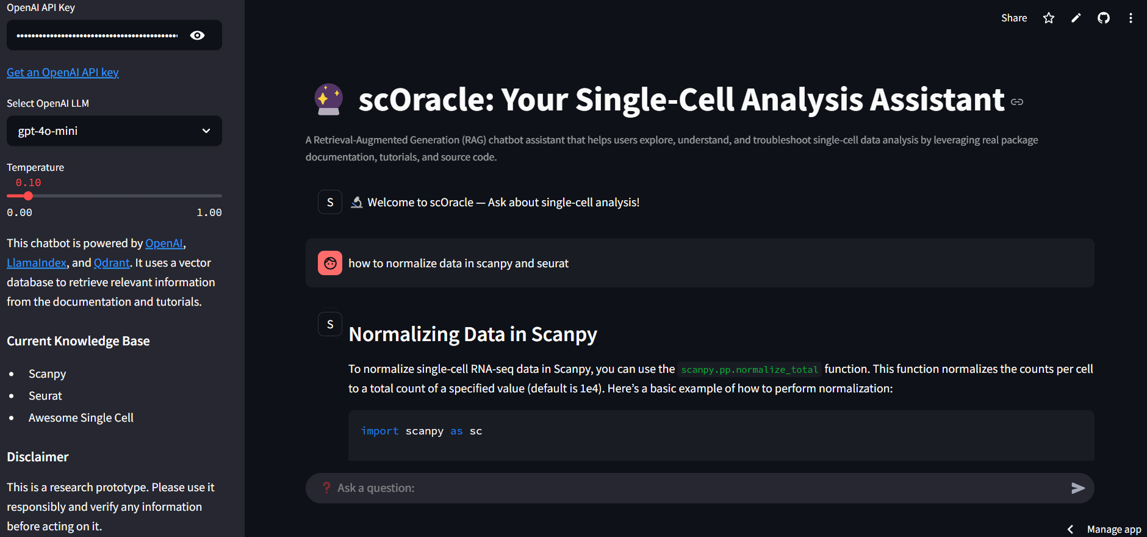Send the question with arrow icon
This screenshot has height=537, width=1147.
click(1078, 488)
